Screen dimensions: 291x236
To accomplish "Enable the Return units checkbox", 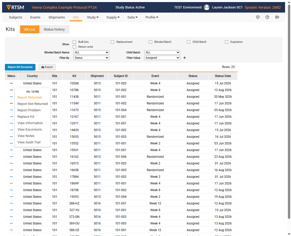I will click(74, 47).
